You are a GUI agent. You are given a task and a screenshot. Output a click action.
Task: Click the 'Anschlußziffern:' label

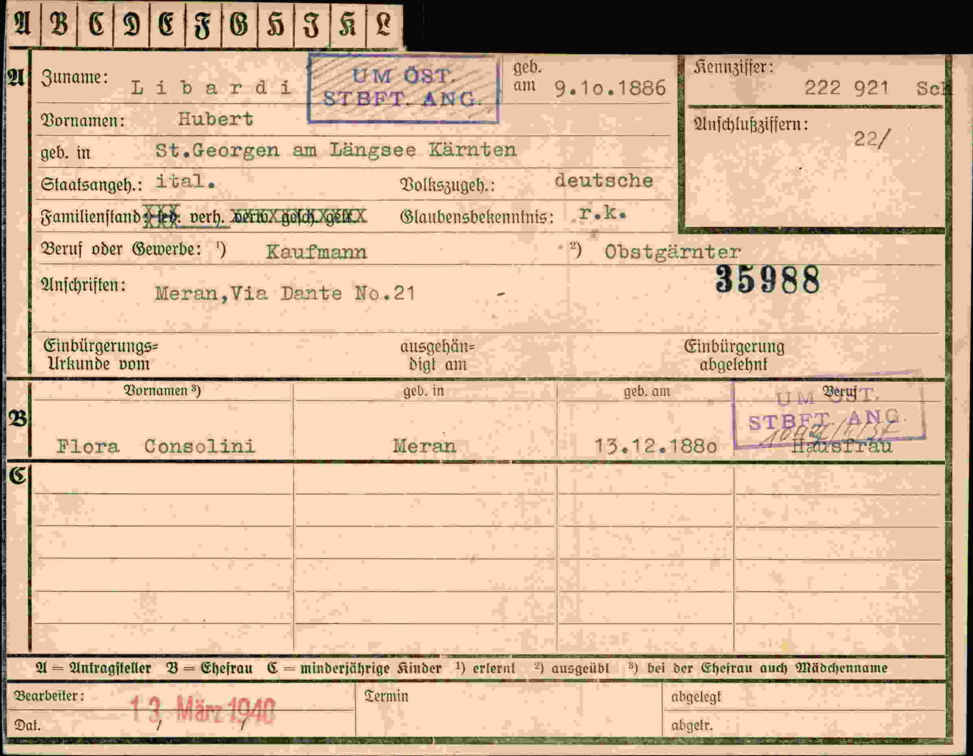[x=750, y=124]
